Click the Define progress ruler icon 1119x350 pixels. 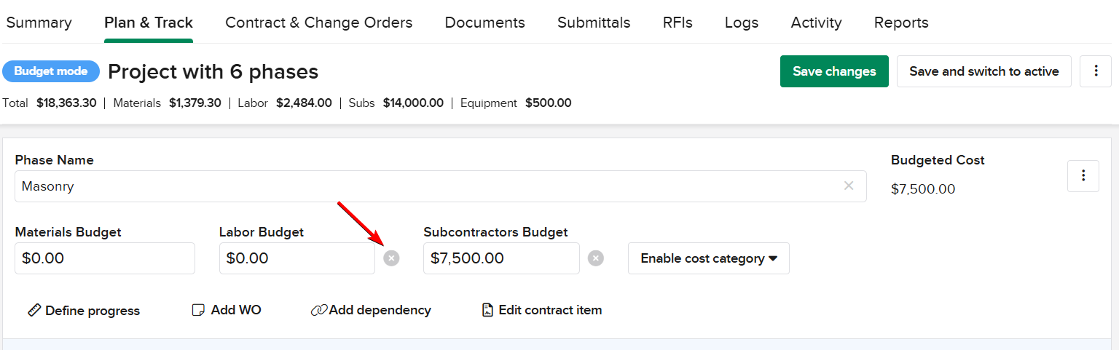pos(34,311)
